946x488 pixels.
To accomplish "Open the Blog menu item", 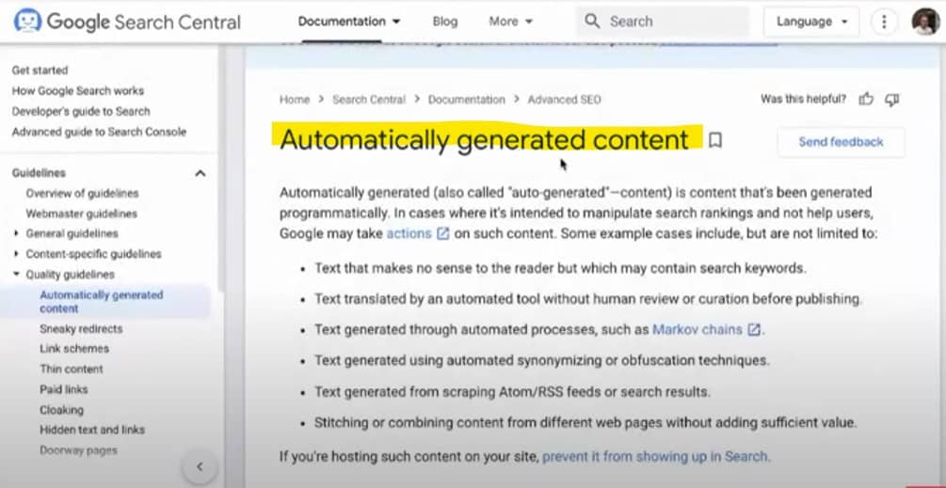I will (445, 22).
